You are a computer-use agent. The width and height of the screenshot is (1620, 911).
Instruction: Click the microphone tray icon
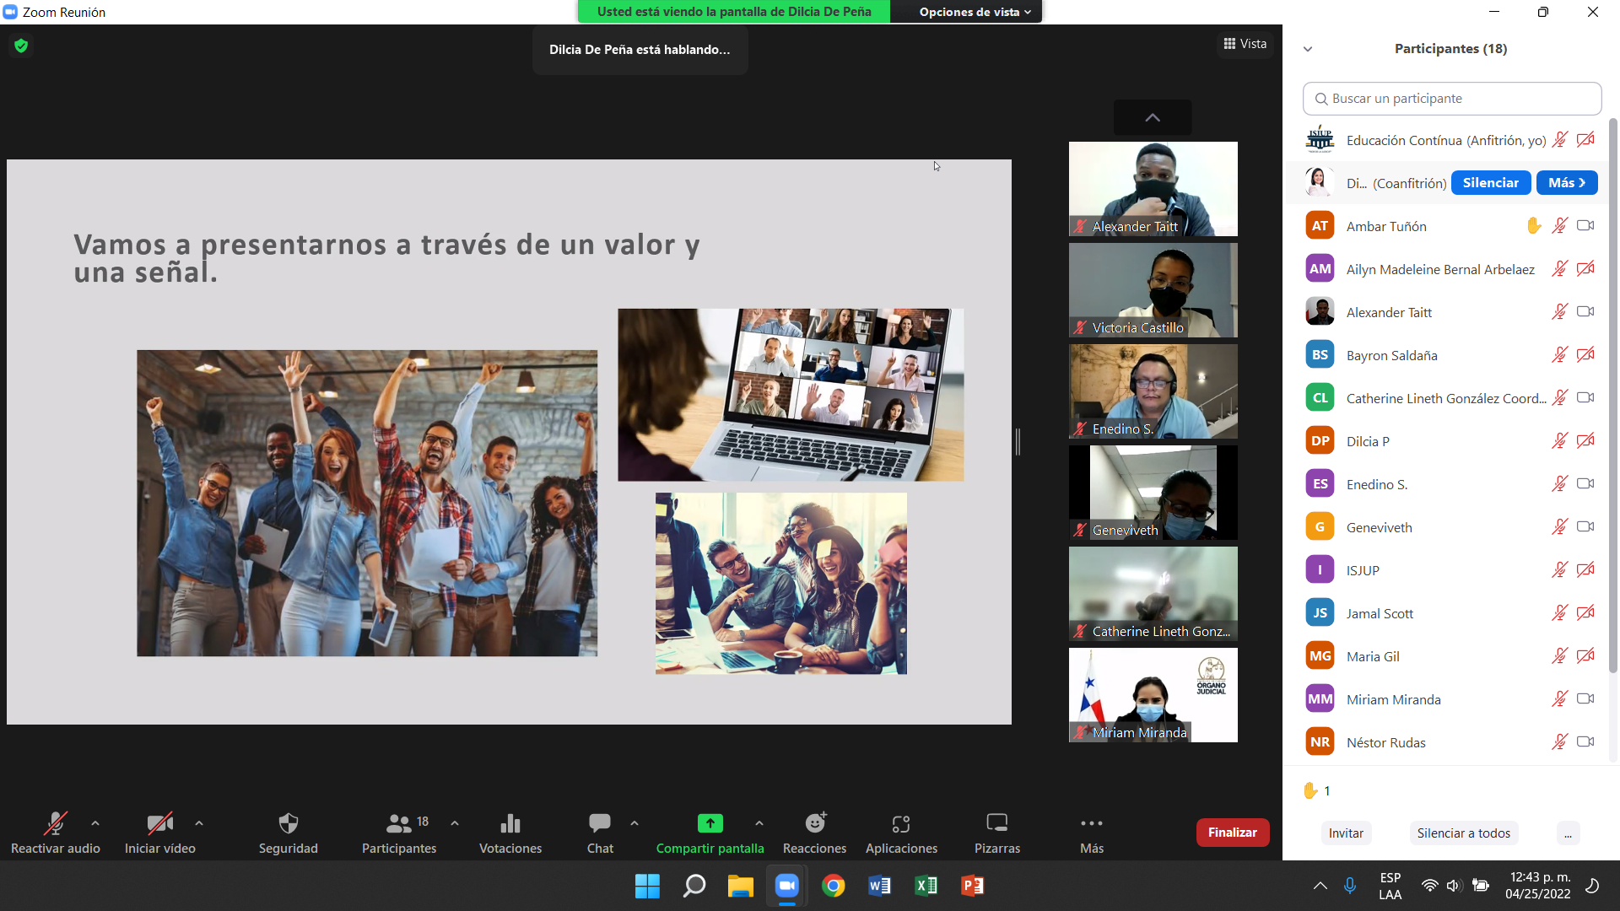pos(1350,886)
